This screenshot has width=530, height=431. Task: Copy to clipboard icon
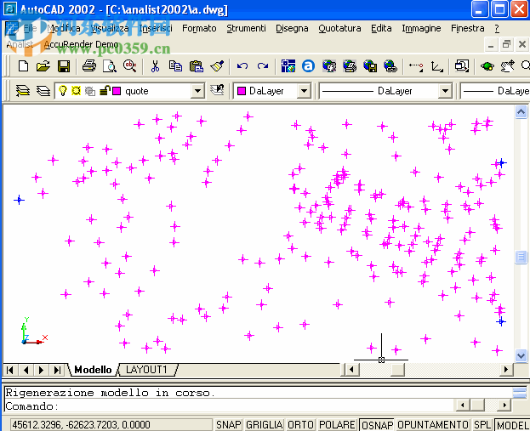[175, 65]
